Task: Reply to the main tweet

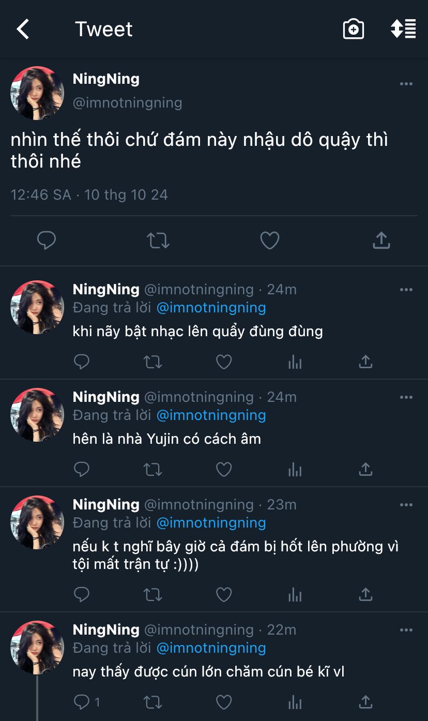Action: click(x=47, y=241)
